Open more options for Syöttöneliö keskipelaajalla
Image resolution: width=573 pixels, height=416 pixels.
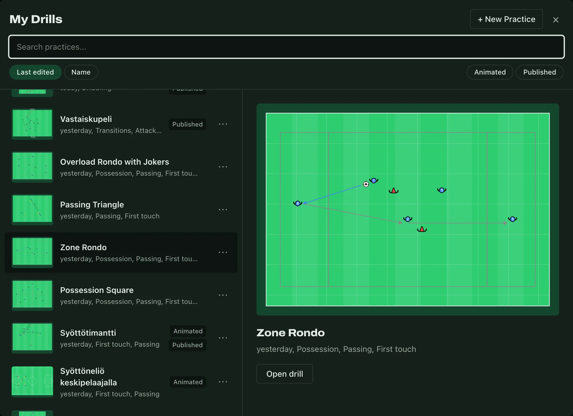pyautogui.click(x=223, y=382)
